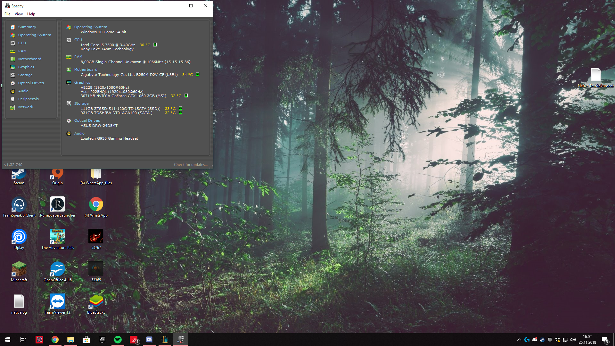Open Peripherals from the sidebar list

28,99
